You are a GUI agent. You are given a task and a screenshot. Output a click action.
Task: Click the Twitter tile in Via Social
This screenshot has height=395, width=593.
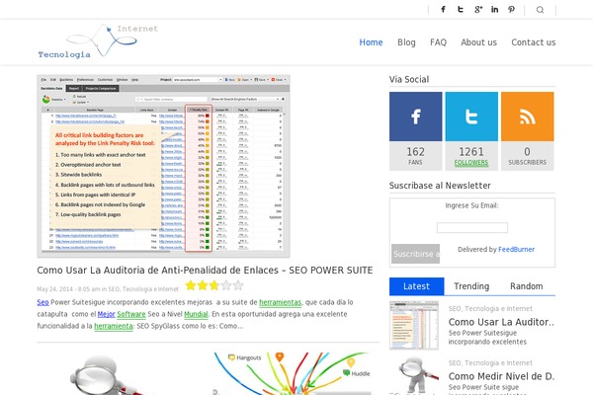coord(471,117)
